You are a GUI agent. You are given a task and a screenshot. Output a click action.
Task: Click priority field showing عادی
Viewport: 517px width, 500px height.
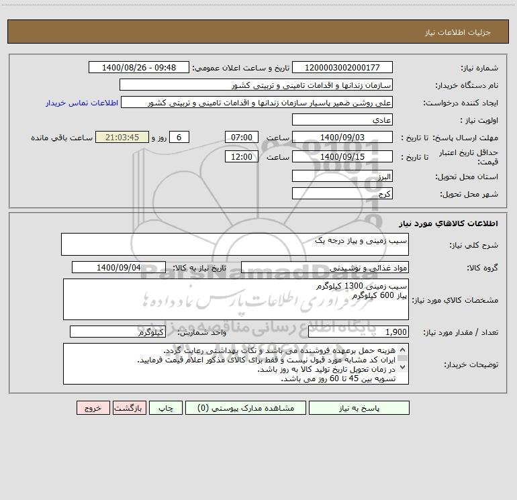pyautogui.click(x=342, y=119)
